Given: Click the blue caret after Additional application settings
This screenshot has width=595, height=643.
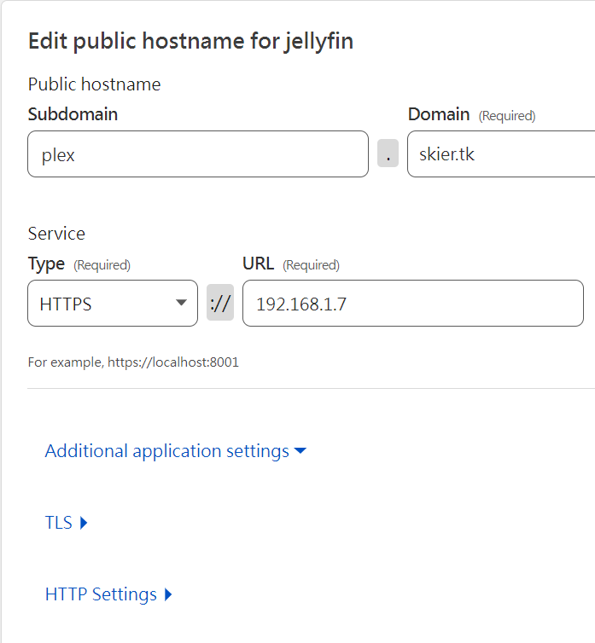Looking at the screenshot, I should [x=300, y=450].
